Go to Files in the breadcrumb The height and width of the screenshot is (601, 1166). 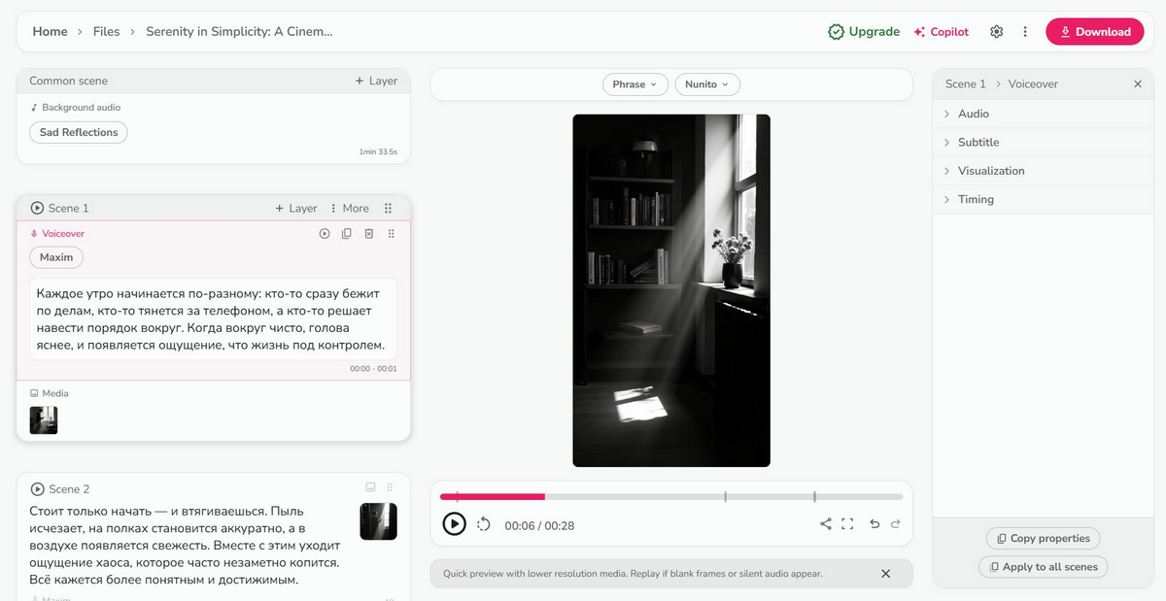[106, 32]
